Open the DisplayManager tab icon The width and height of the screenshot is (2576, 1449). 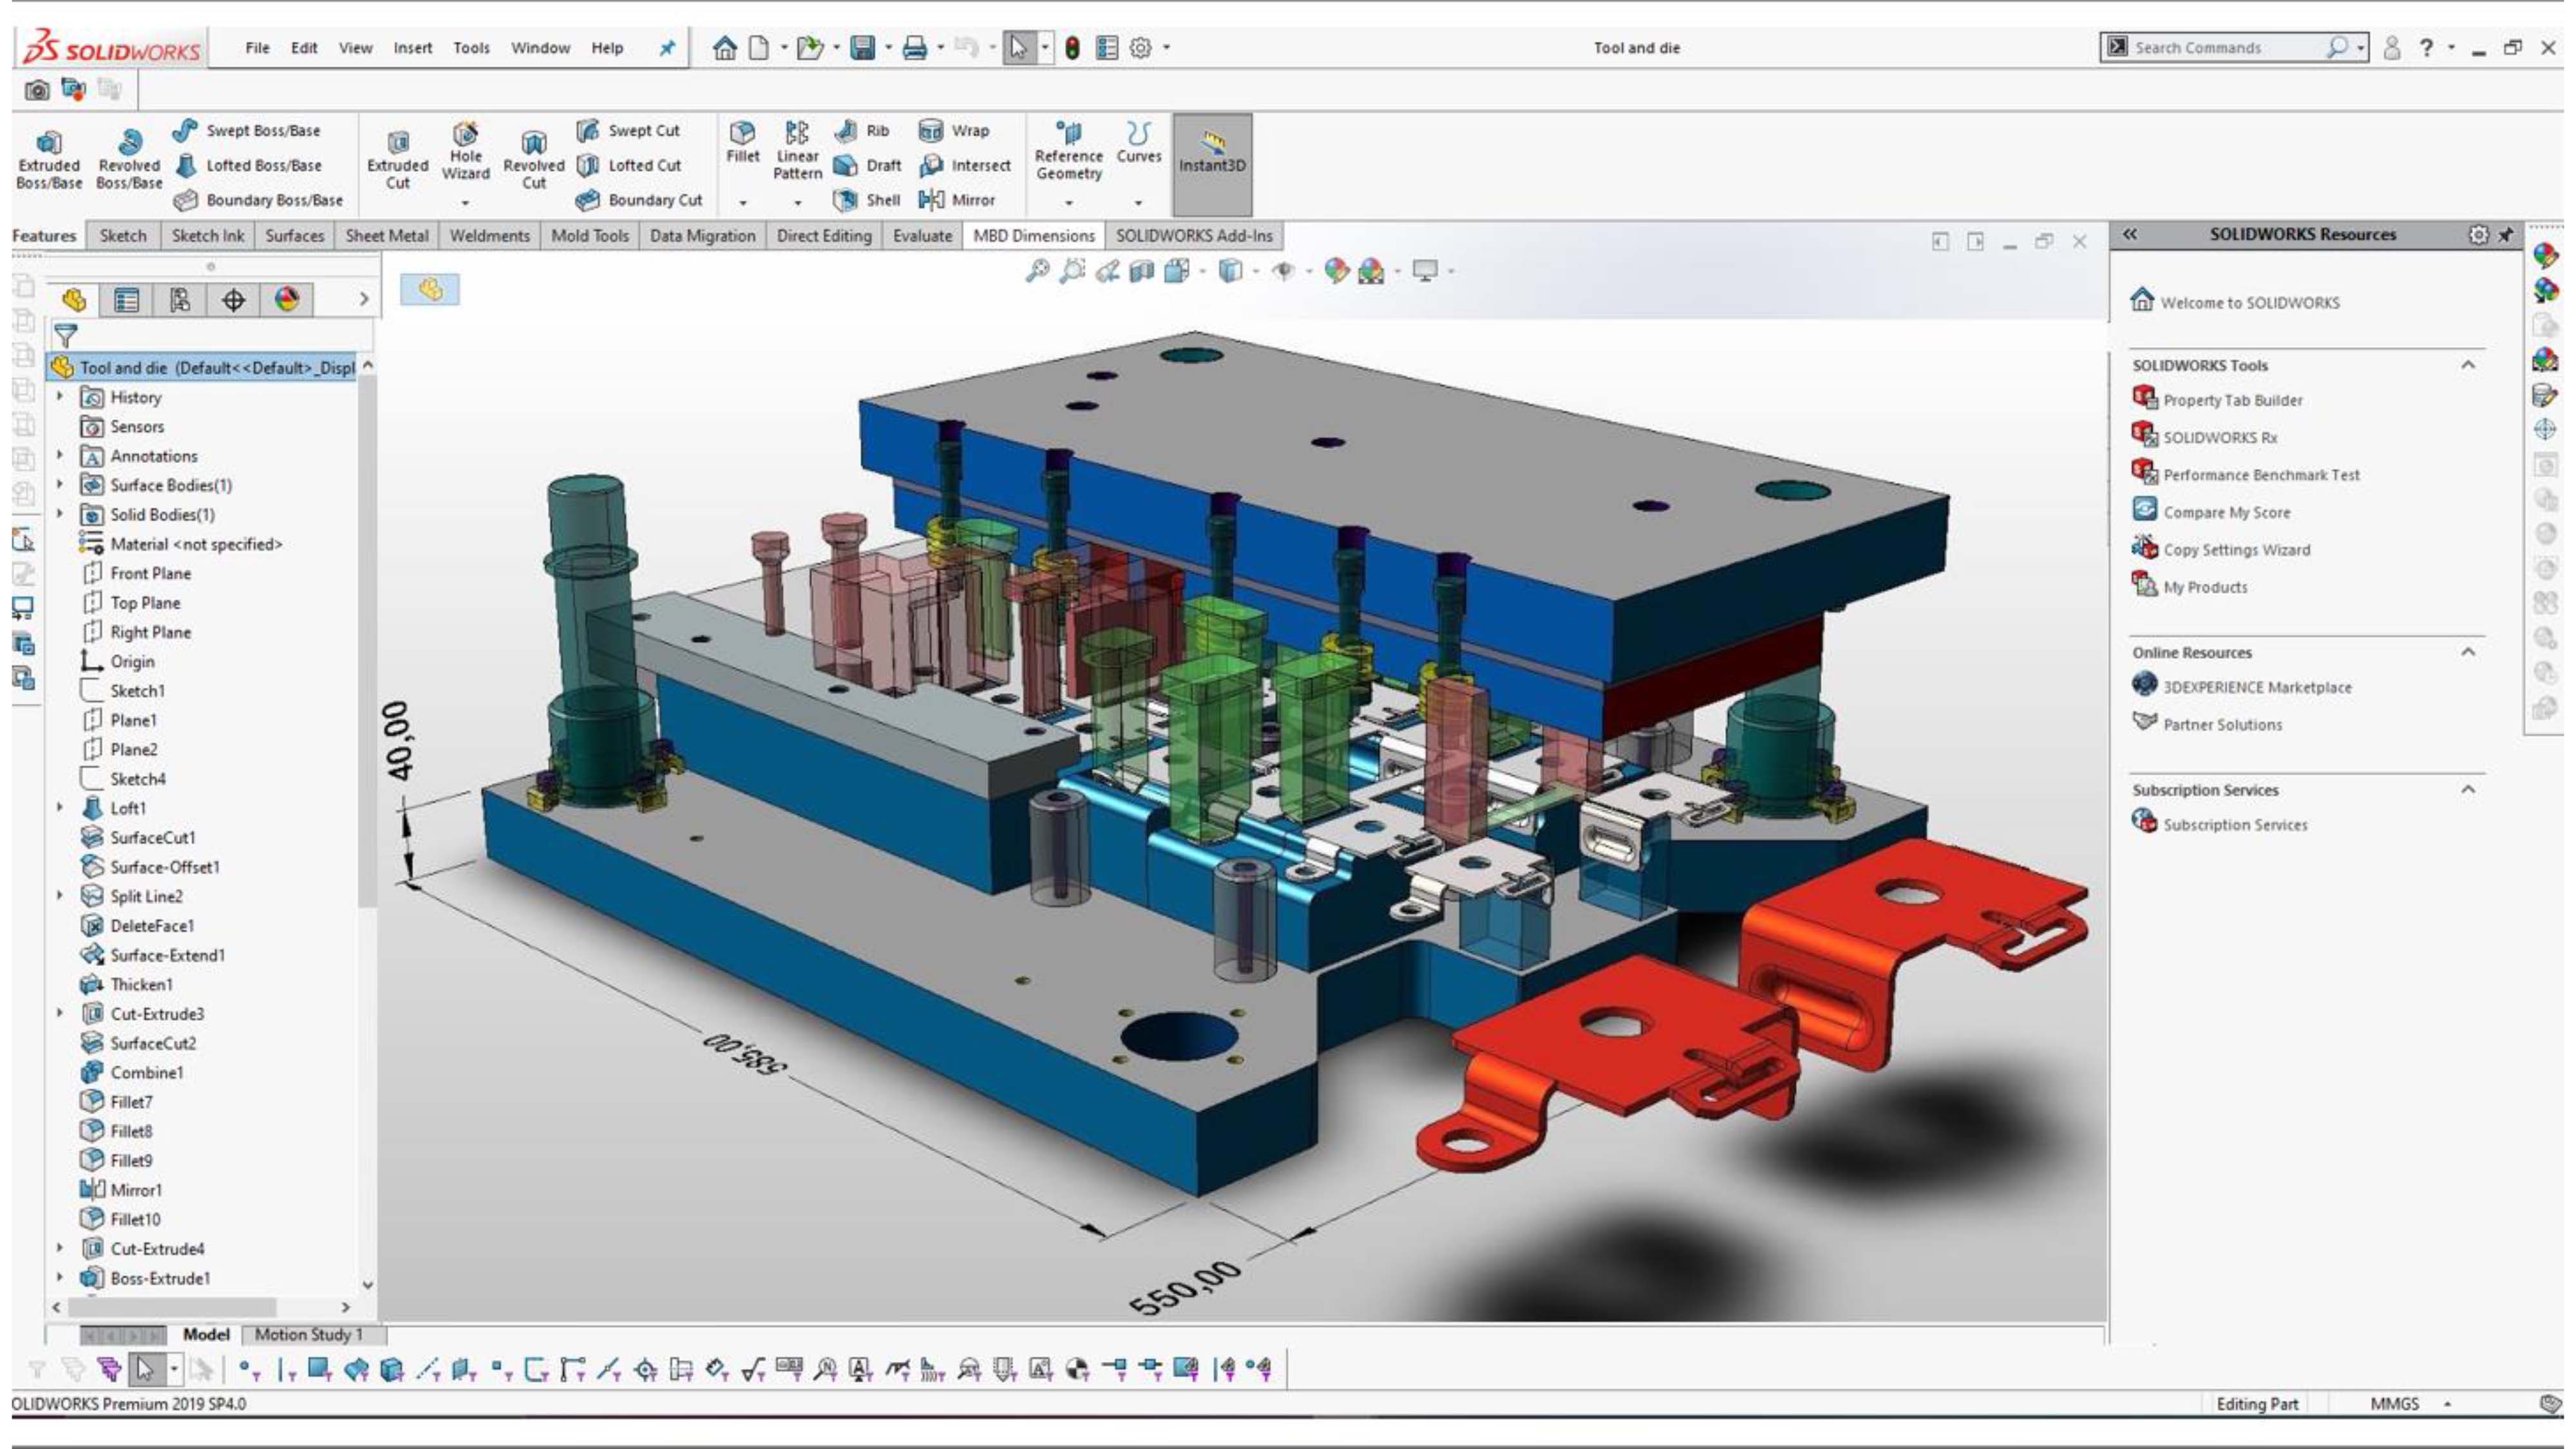[287, 300]
